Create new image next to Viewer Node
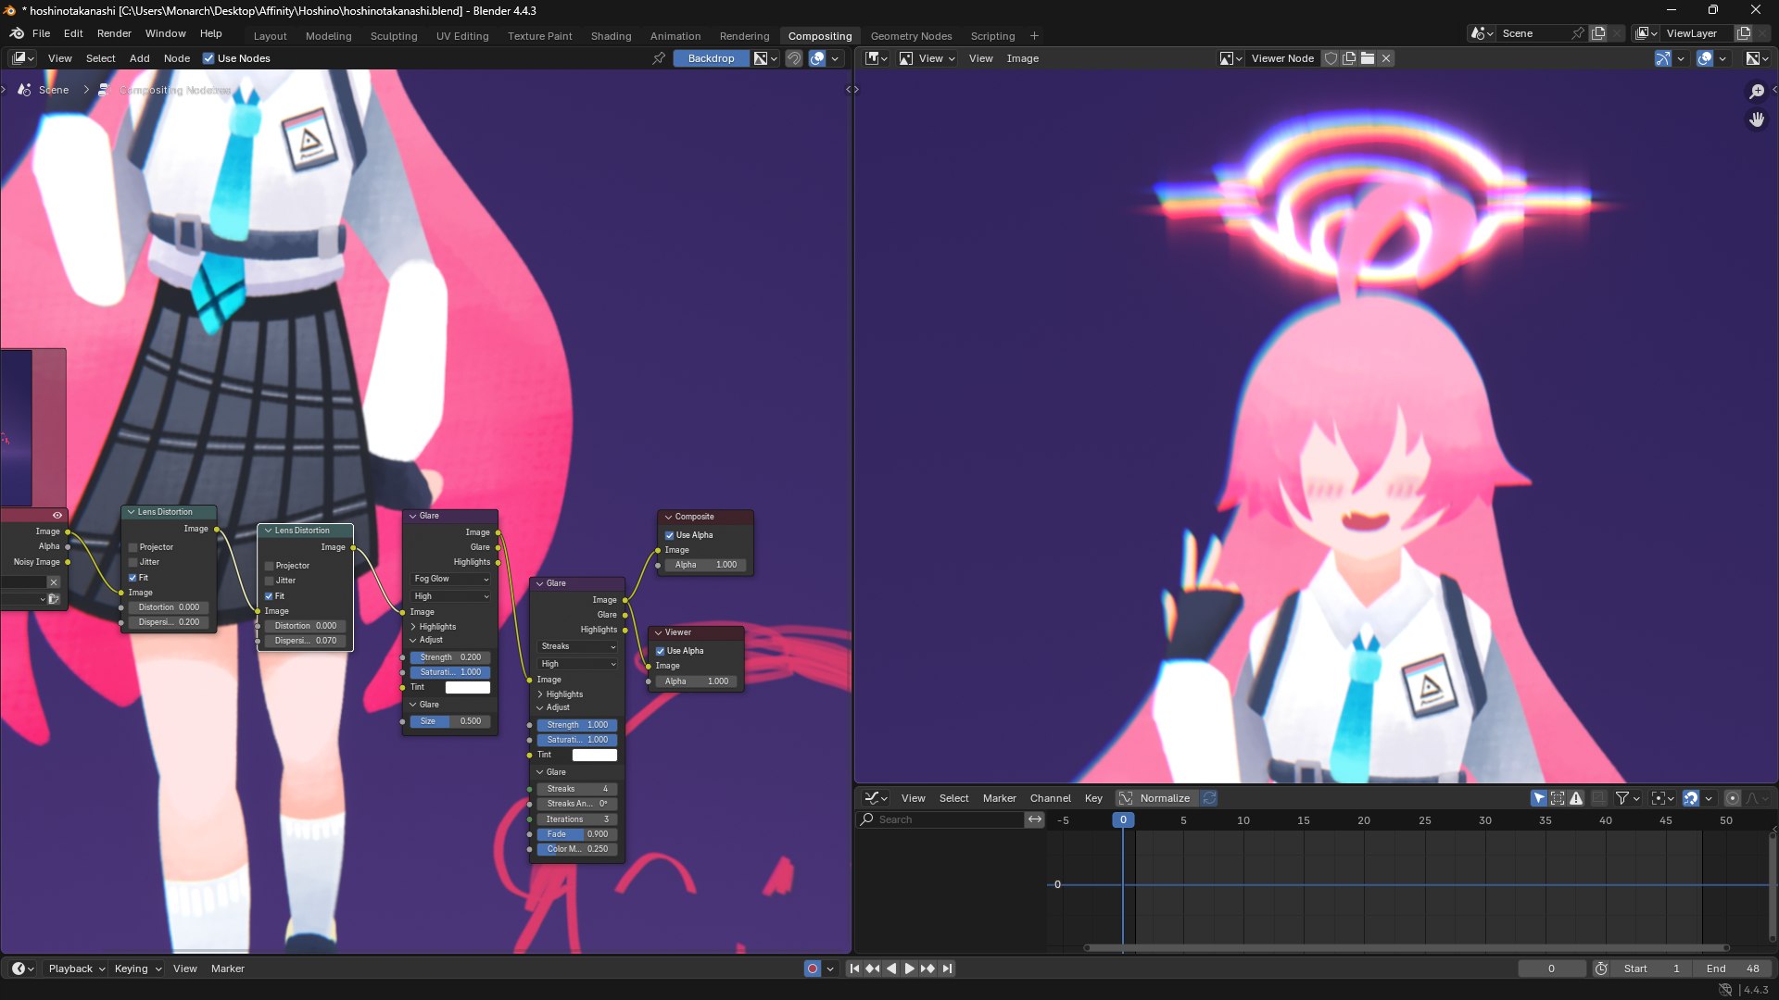Image resolution: width=1779 pixels, height=1000 pixels. click(x=1349, y=58)
